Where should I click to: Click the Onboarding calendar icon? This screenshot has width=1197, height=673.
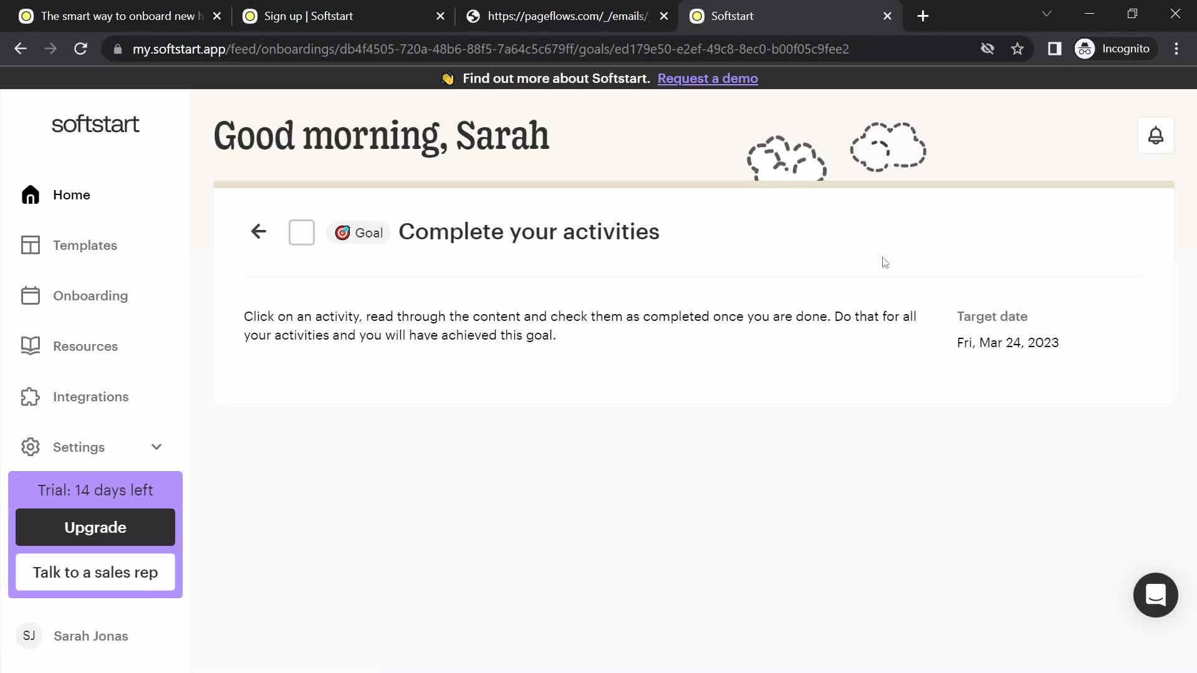30,295
